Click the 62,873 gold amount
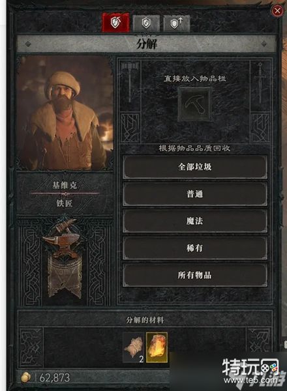The width and height of the screenshot is (287, 391). click(55, 378)
